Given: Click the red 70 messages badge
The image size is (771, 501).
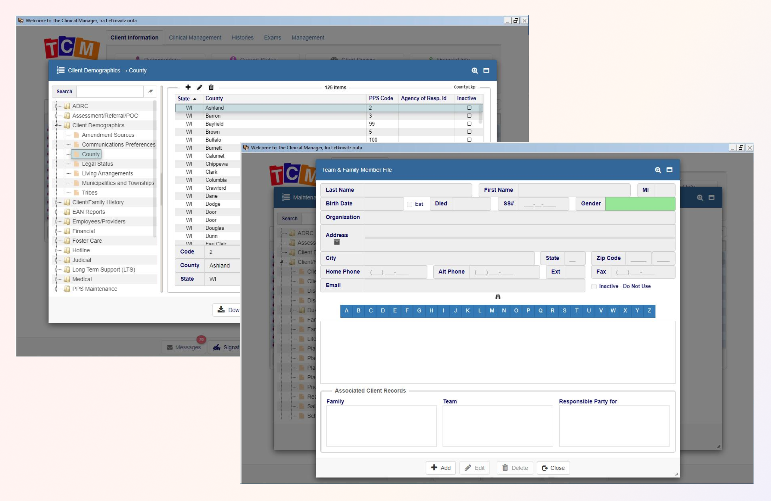Looking at the screenshot, I should 201,339.
